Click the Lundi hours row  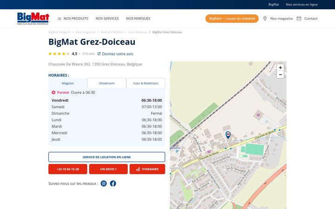pos(107,120)
